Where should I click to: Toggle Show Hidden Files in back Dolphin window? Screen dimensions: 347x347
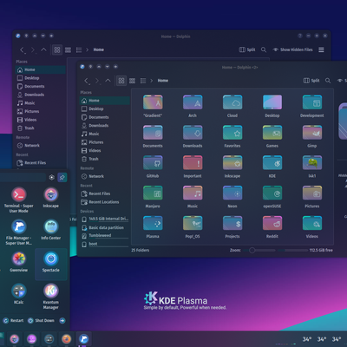tap(292, 49)
